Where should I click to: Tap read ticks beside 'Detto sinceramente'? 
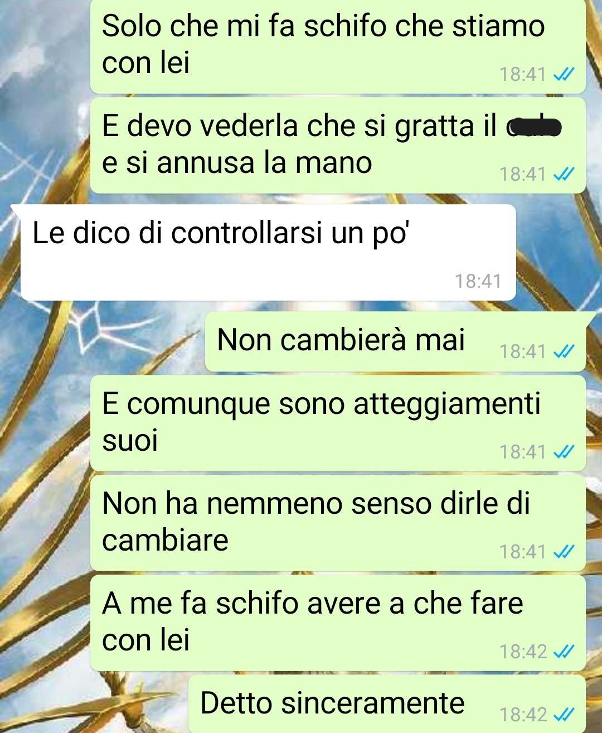pyautogui.click(x=564, y=715)
